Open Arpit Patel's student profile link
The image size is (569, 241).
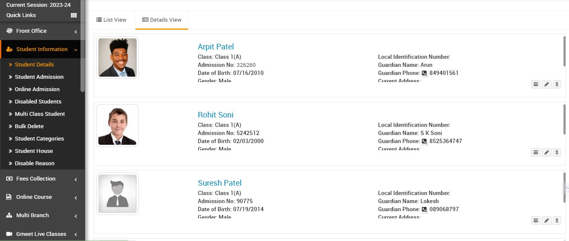click(x=216, y=47)
